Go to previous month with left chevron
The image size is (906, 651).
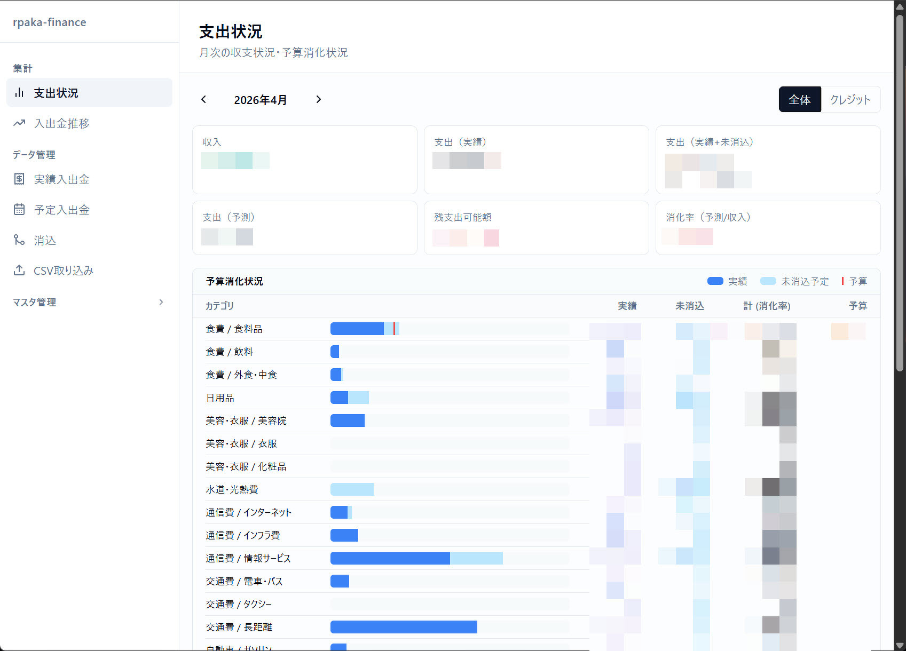203,99
